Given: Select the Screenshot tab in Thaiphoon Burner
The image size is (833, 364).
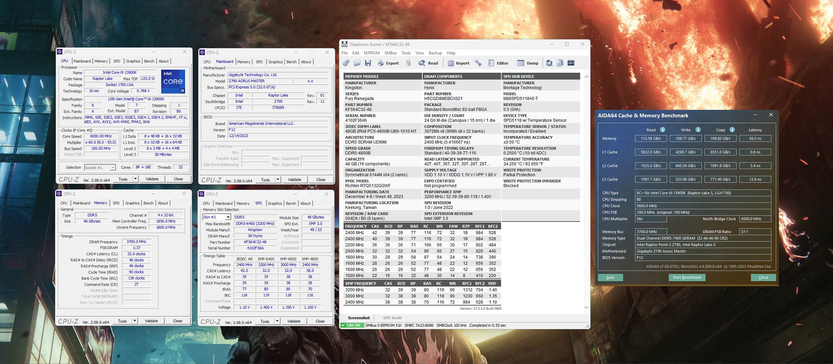Looking at the screenshot, I should coord(359,317).
